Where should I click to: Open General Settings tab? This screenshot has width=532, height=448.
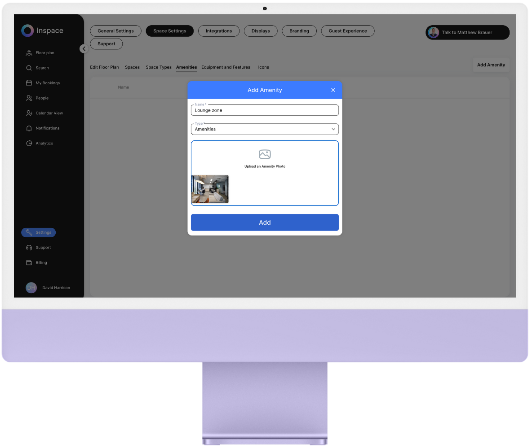(115, 31)
